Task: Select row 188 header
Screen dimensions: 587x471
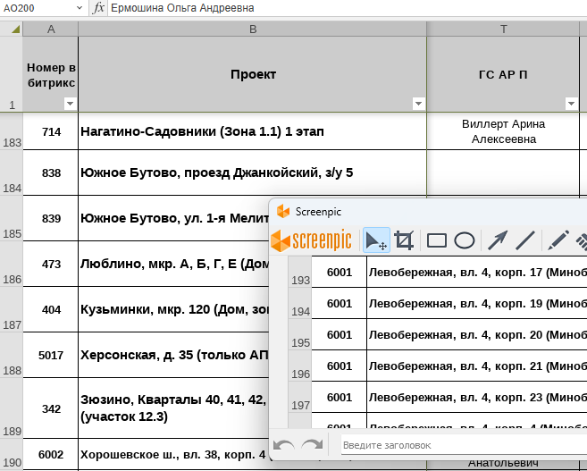Action: [x=12, y=355]
